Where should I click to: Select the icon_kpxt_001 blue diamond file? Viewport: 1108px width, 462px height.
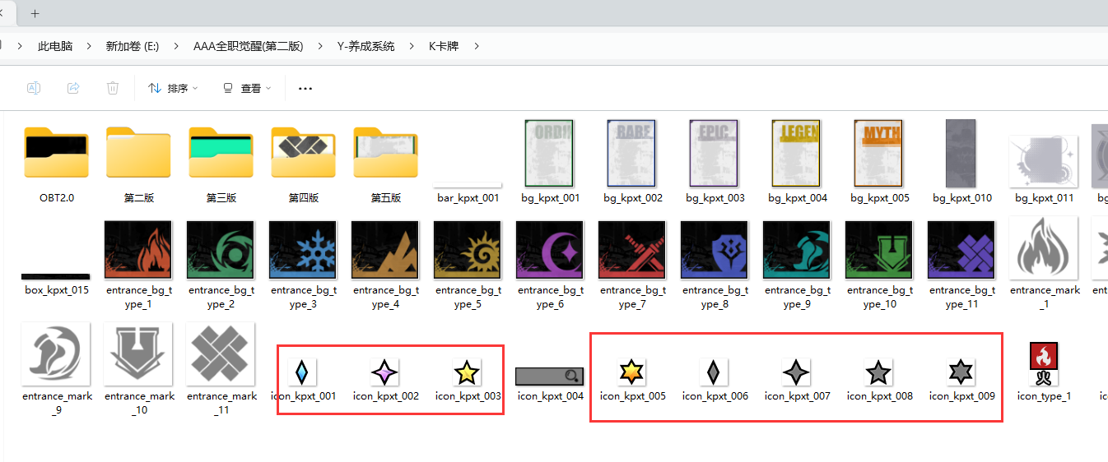[x=303, y=373]
